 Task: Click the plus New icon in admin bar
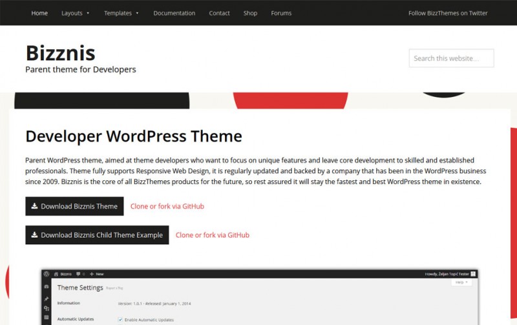point(92,274)
